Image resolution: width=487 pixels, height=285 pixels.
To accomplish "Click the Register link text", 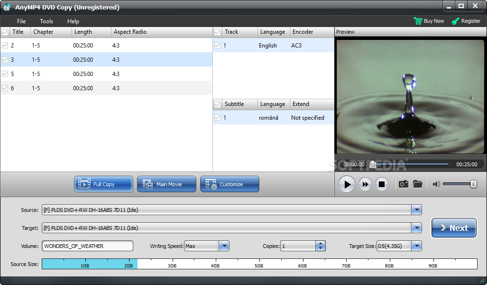I will [470, 21].
